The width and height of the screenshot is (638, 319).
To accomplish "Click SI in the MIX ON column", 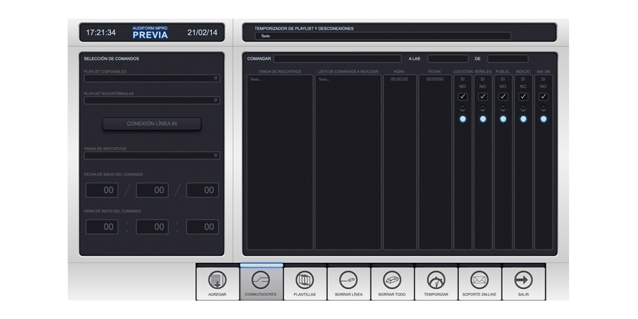I will point(543,79).
